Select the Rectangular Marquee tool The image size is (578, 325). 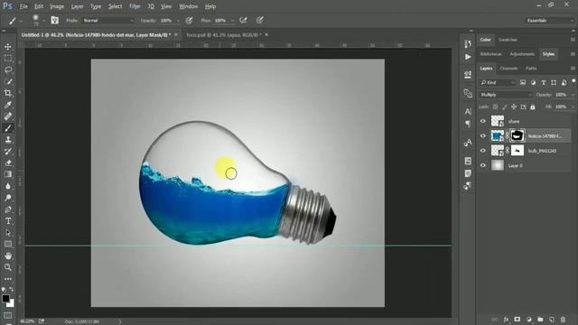(x=8, y=58)
